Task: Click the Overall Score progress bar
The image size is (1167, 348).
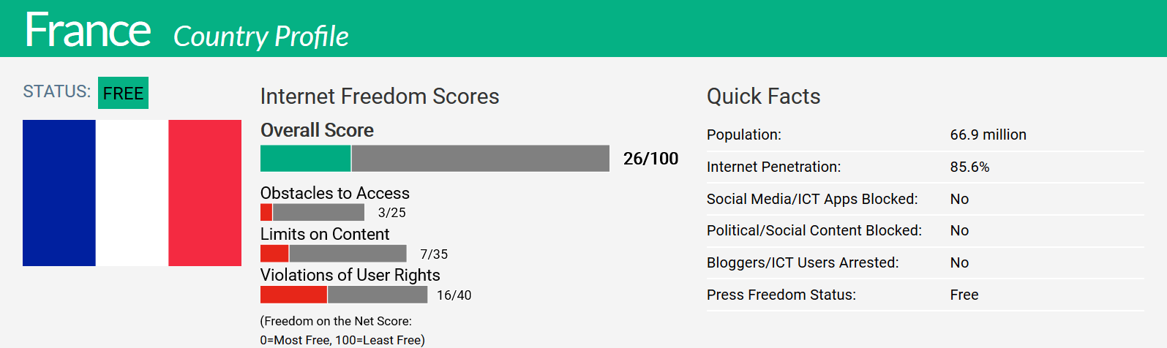Action: click(x=435, y=159)
